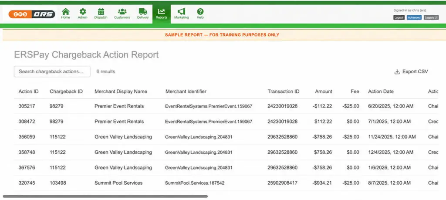Screen dimensions: 446x200
Task: Switch to Advanced mode button
Action: point(414,17)
